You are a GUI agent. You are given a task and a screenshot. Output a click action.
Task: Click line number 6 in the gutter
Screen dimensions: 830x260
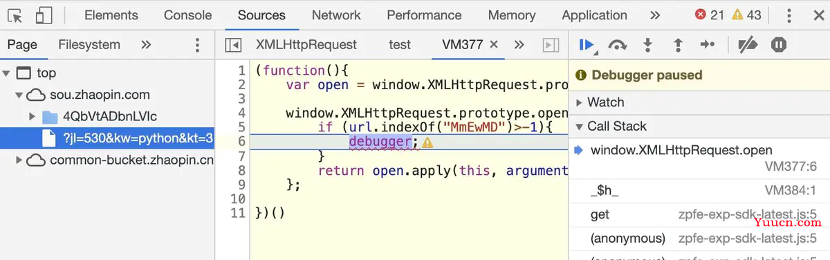(241, 142)
